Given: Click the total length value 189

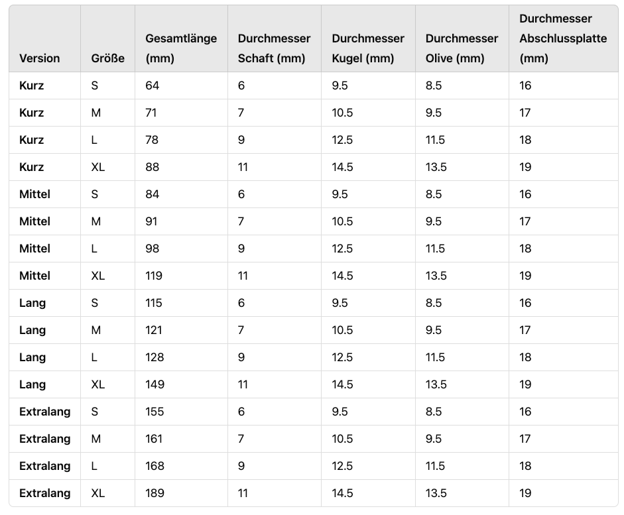Looking at the screenshot, I should pyautogui.click(x=155, y=493).
